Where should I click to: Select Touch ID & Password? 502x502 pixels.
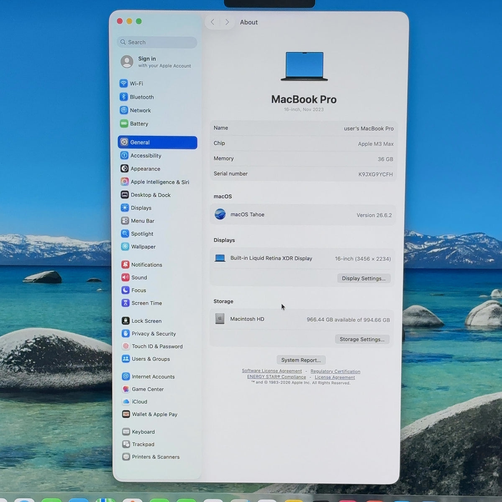[x=157, y=346]
